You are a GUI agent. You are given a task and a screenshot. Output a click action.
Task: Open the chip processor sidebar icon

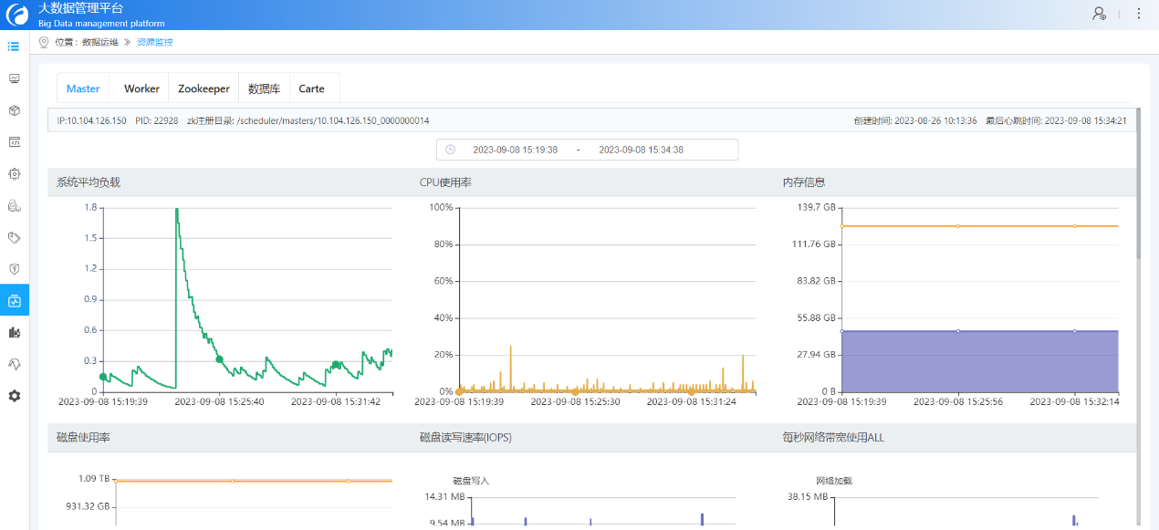pyautogui.click(x=14, y=173)
